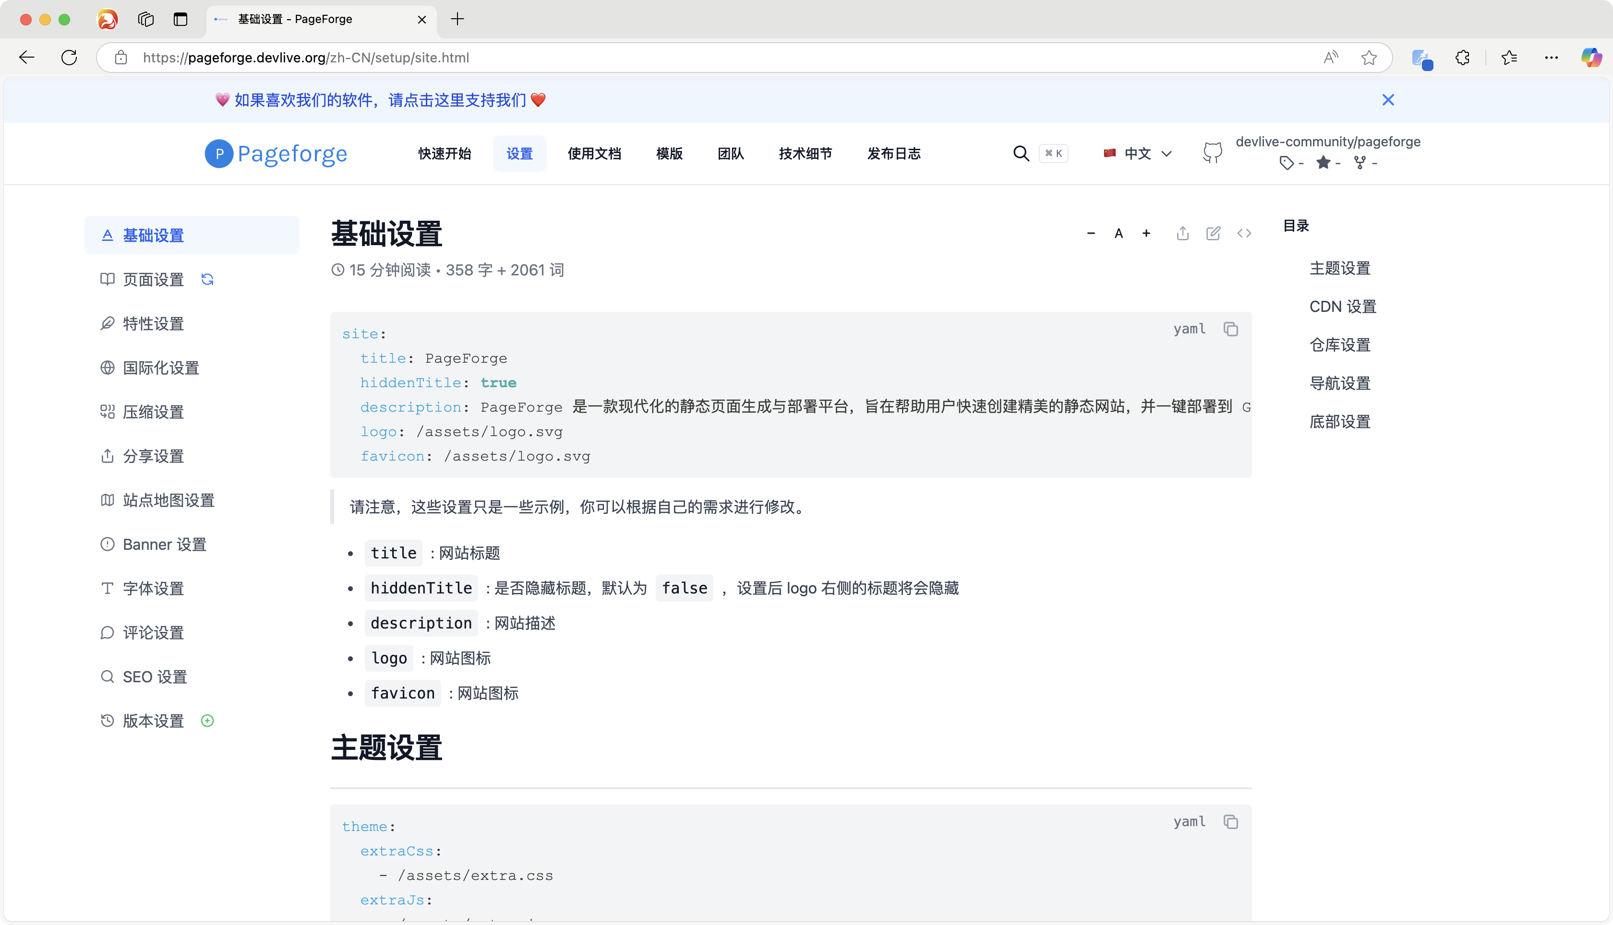
Task: Decrease font size with minus icon
Action: coord(1091,233)
